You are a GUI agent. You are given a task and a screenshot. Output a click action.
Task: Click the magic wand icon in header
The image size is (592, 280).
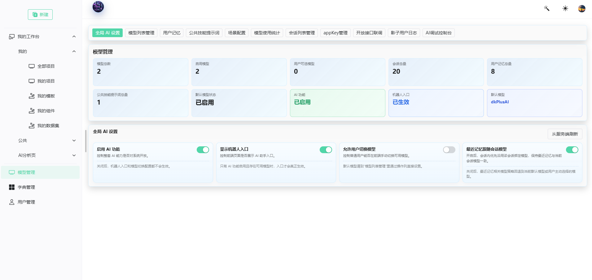click(547, 8)
